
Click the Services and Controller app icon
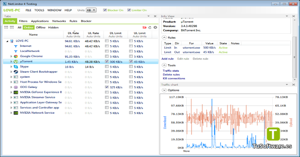tap(16, 108)
